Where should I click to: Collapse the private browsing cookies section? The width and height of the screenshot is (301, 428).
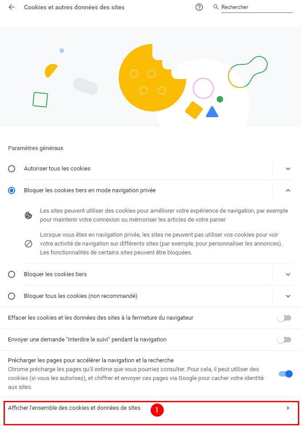click(x=288, y=190)
